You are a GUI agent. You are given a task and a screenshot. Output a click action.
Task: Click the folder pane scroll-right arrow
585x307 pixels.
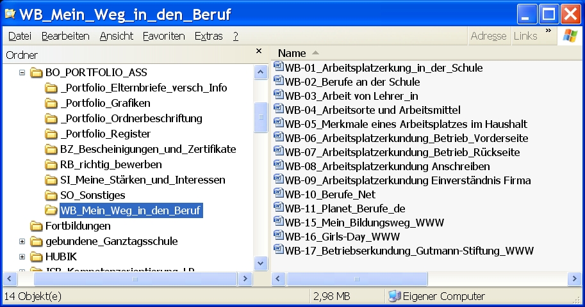(x=245, y=279)
